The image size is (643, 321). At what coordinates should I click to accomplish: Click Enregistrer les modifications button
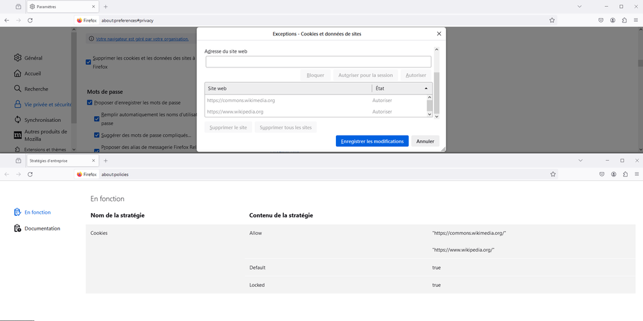click(x=372, y=141)
